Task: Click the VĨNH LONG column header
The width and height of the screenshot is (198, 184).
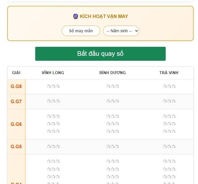Action: (x=53, y=73)
